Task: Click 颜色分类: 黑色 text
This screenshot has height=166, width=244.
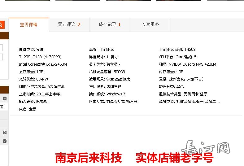Action: click(171, 87)
